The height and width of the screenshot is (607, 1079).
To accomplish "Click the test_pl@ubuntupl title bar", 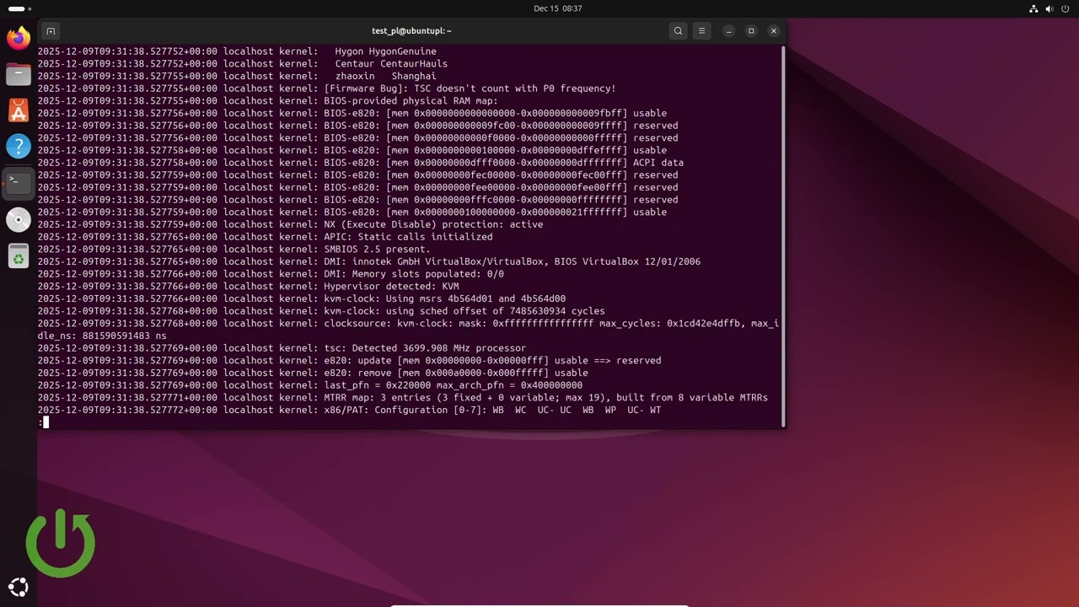I will point(411,31).
